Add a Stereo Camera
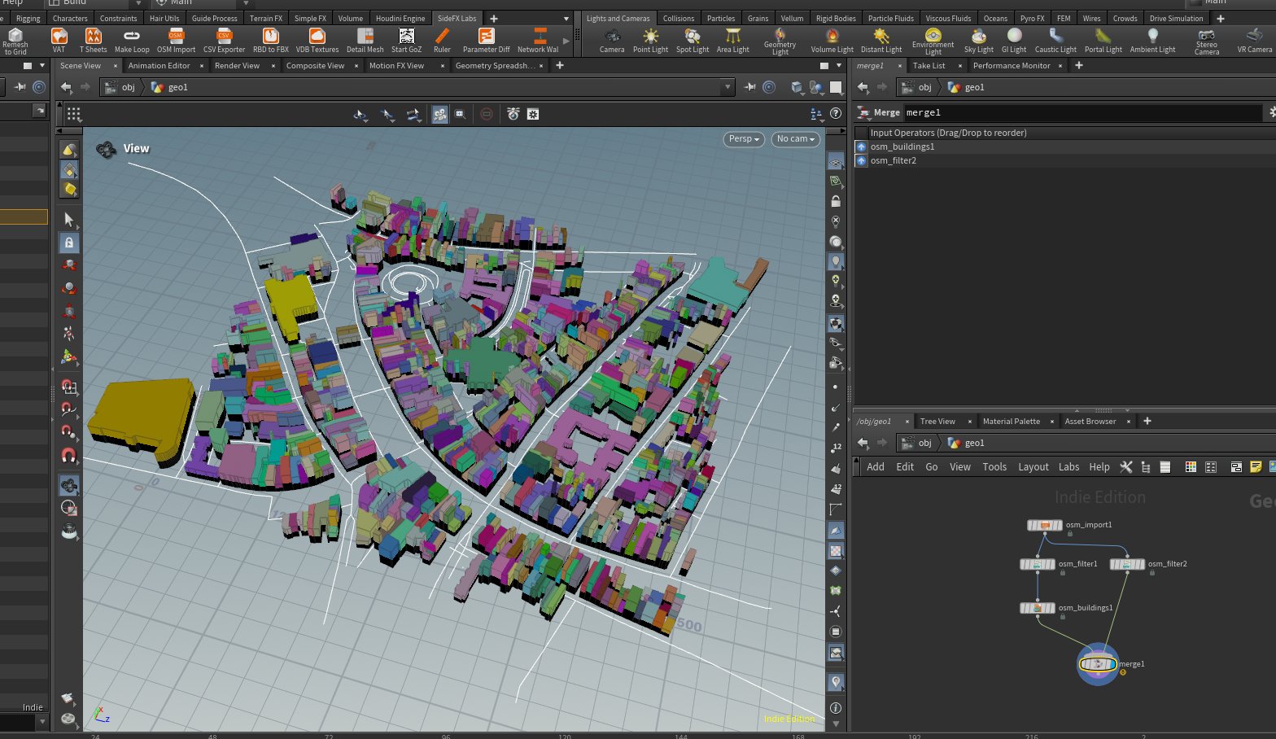This screenshot has width=1276, height=739. click(1207, 41)
